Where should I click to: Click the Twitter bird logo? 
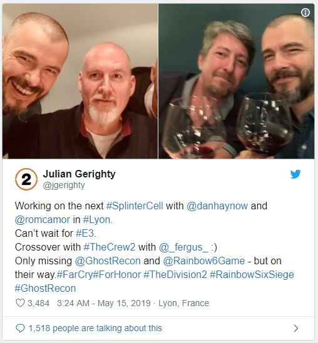295,174
